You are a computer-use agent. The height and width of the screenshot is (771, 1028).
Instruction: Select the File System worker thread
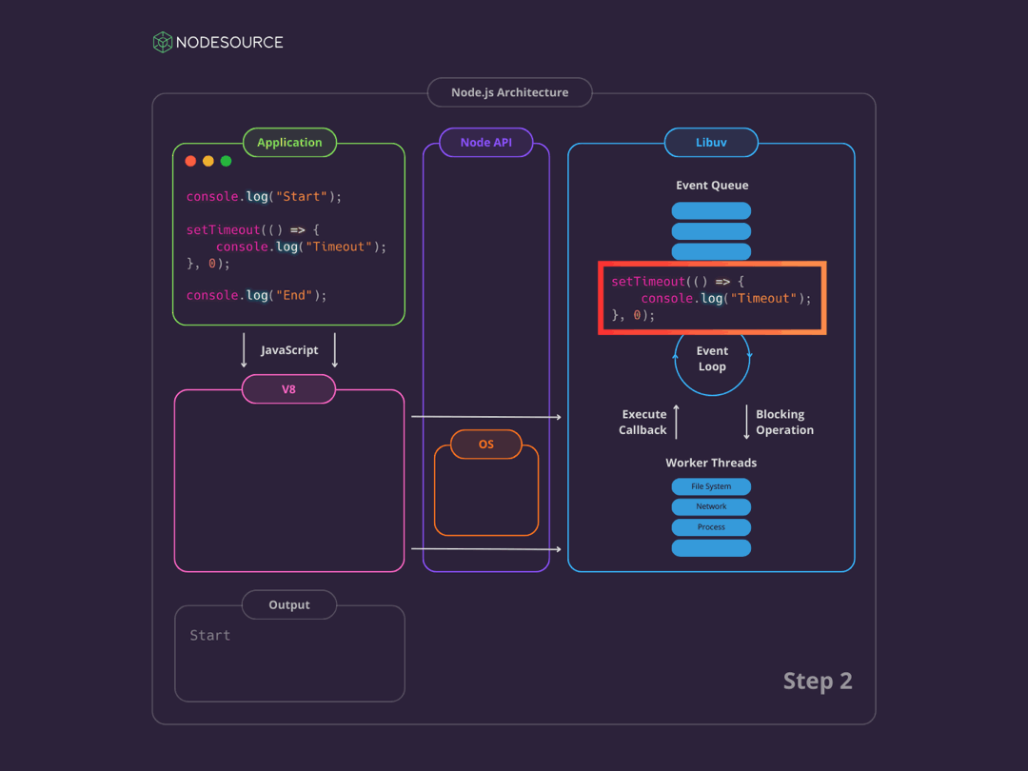(711, 486)
